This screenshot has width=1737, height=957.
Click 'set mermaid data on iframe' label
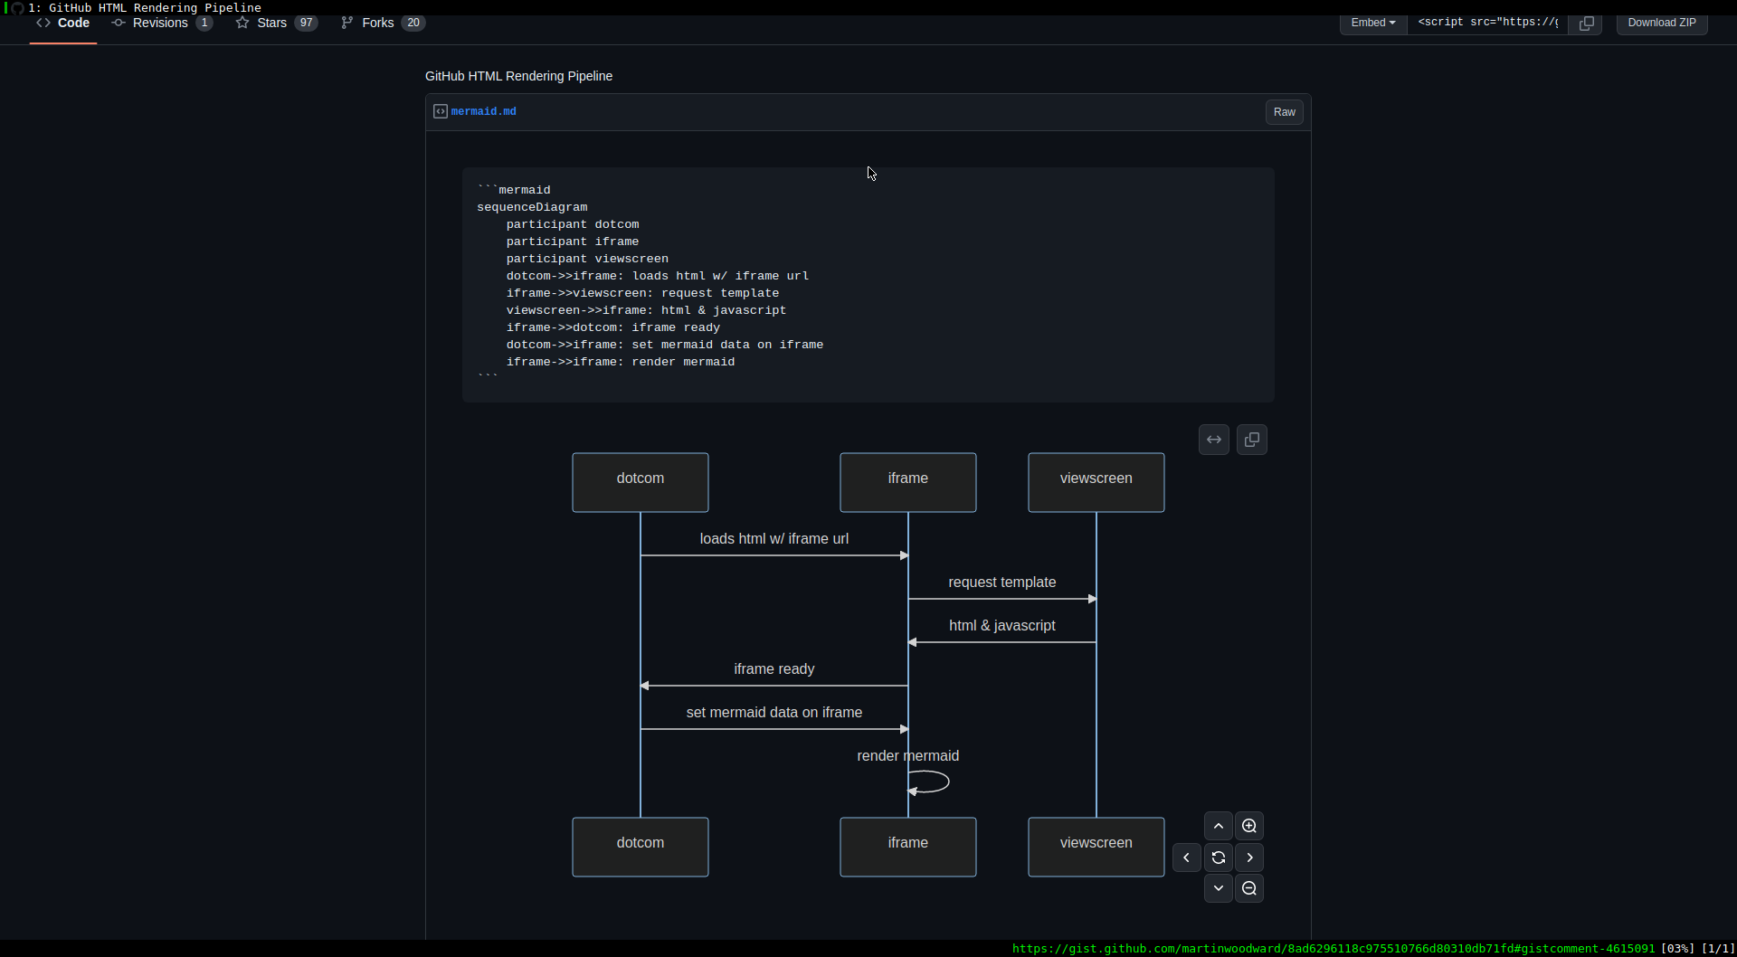point(774,713)
